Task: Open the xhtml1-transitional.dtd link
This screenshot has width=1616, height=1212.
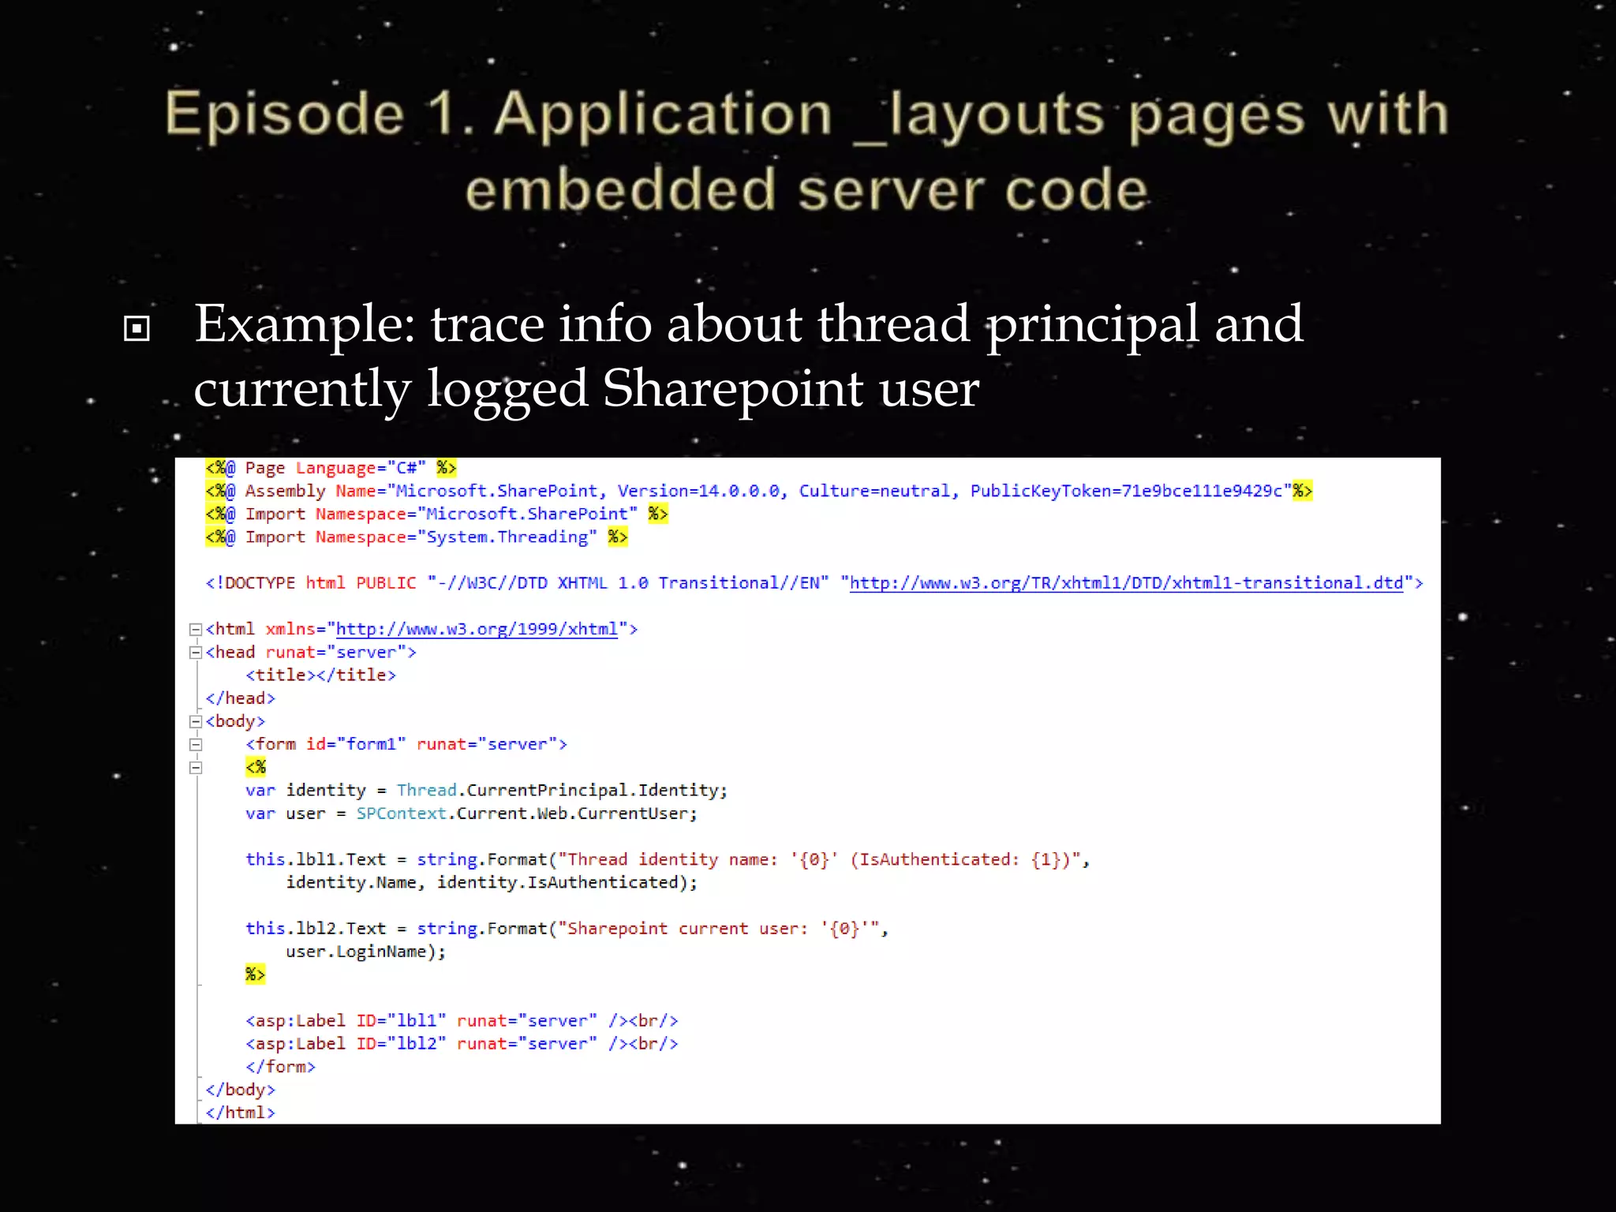Action: coord(1126,583)
